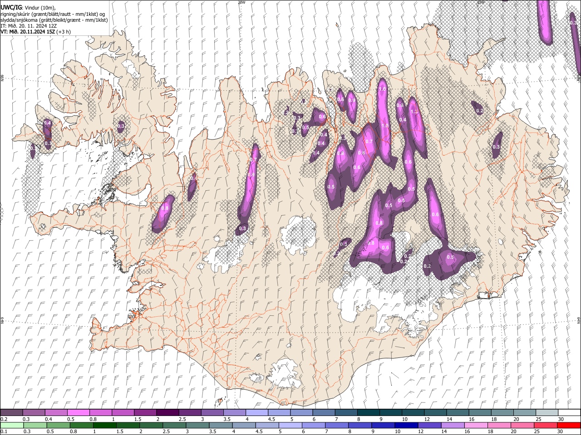The width and height of the screenshot is (581, 435).
Task: Select the dark blue 10–12 swatch in lower legend
Action: pos(407,425)
